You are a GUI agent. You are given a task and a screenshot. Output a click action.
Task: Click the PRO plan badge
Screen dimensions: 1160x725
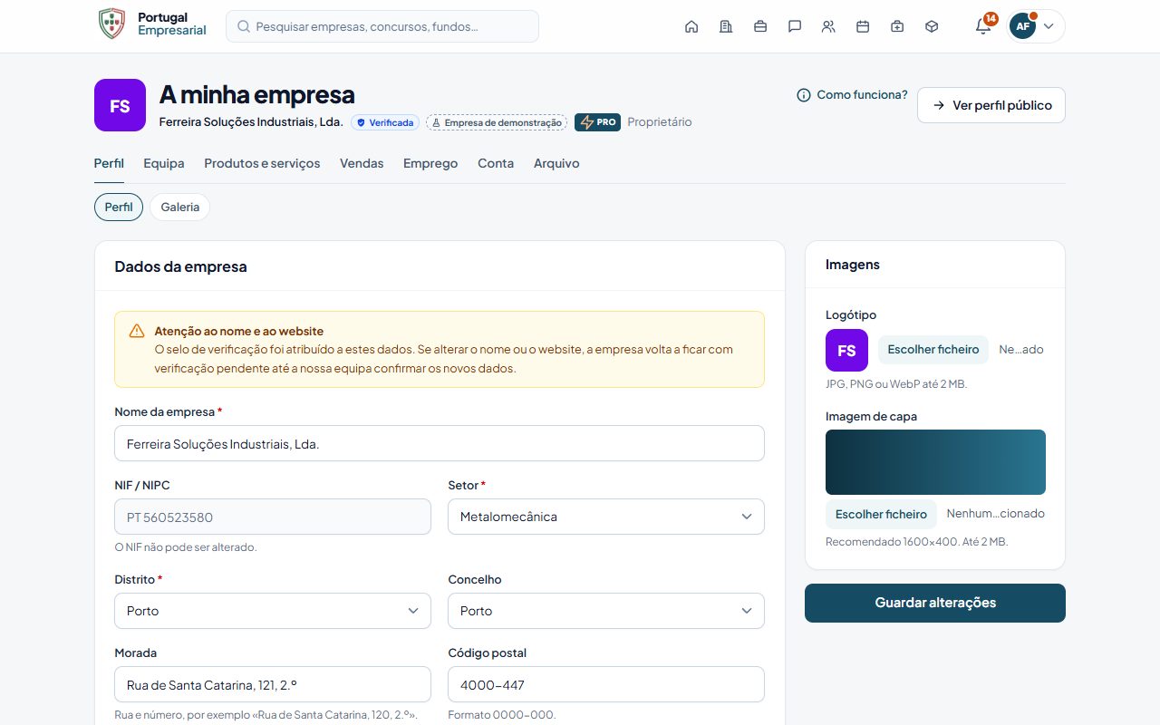pos(597,122)
